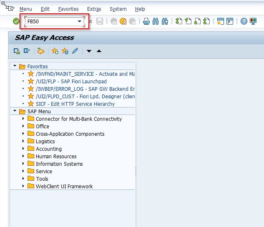Click the Move Favorites Down arrow
This screenshot has height=227, width=264.
[89, 51]
